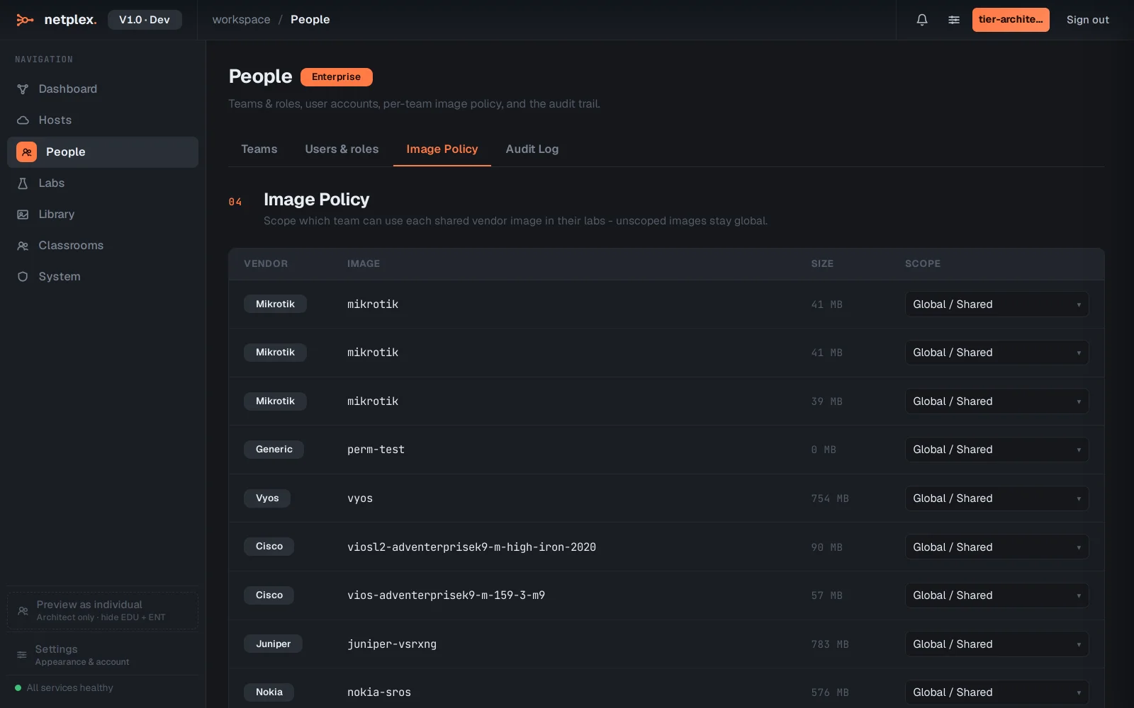
Task: Open scope dropdown for vios-adventerprisek9-m-159-3-m9
Action: [x=997, y=595]
